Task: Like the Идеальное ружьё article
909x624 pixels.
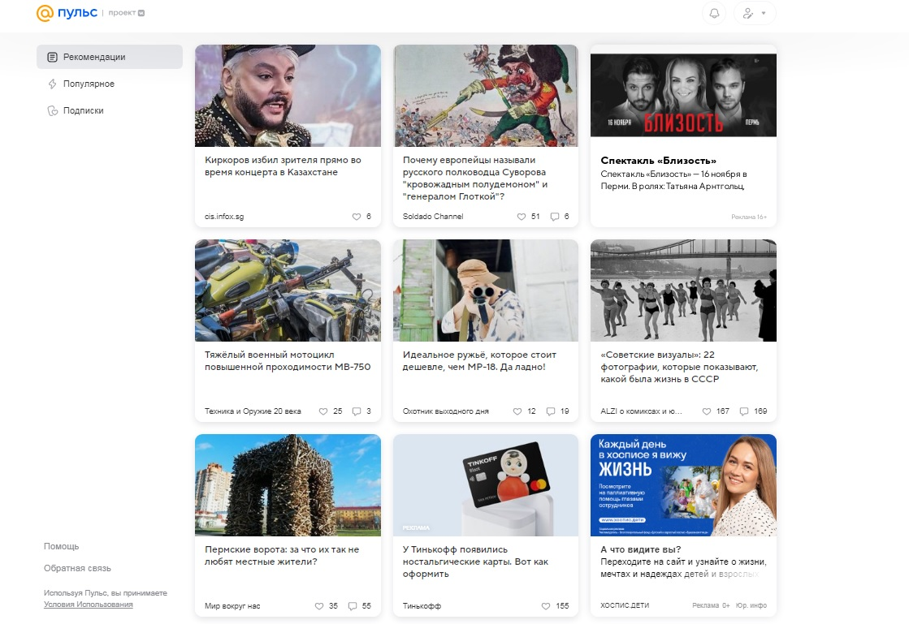Action: (x=517, y=411)
